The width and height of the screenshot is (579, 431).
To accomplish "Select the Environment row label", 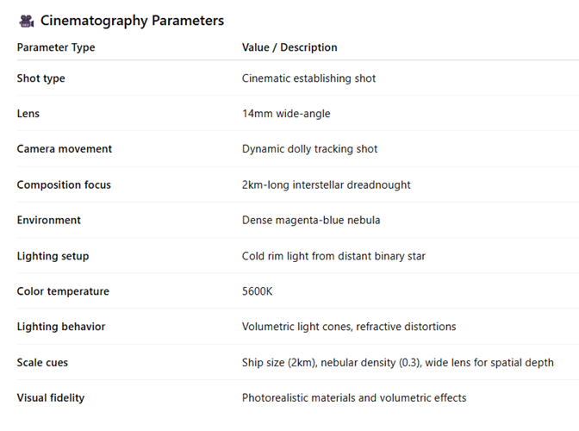I will click(49, 220).
